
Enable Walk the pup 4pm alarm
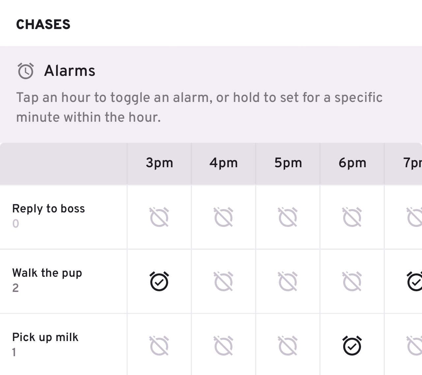click(x=224, y=281)
